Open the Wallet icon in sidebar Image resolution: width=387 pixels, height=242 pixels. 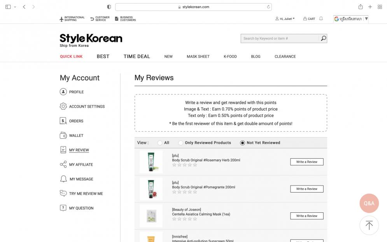click(63, 135)
